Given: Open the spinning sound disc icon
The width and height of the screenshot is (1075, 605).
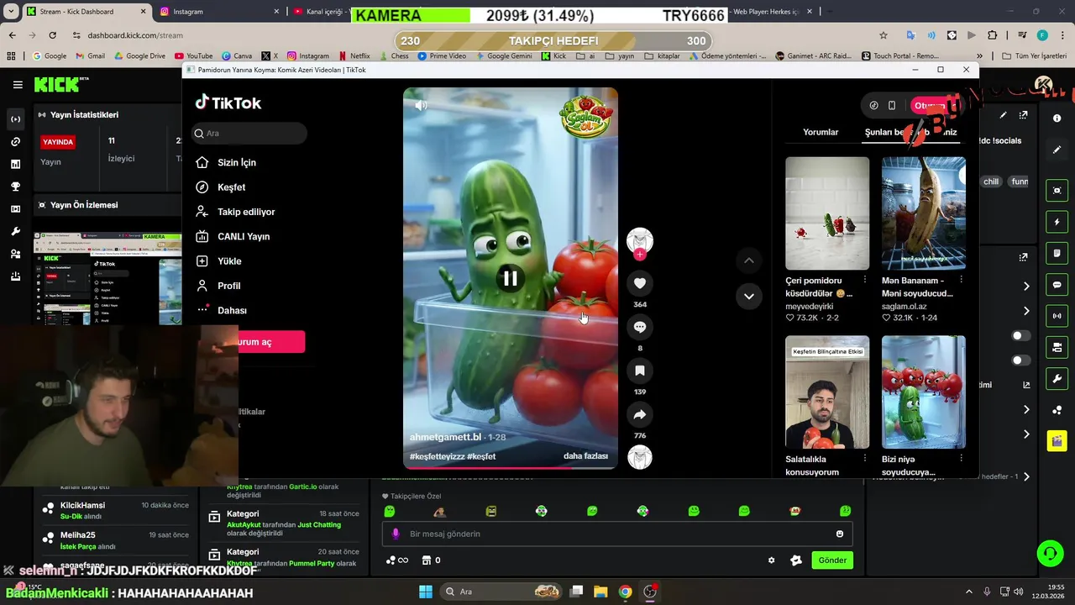Looking at the screenshot, I should tap(640, 457).
